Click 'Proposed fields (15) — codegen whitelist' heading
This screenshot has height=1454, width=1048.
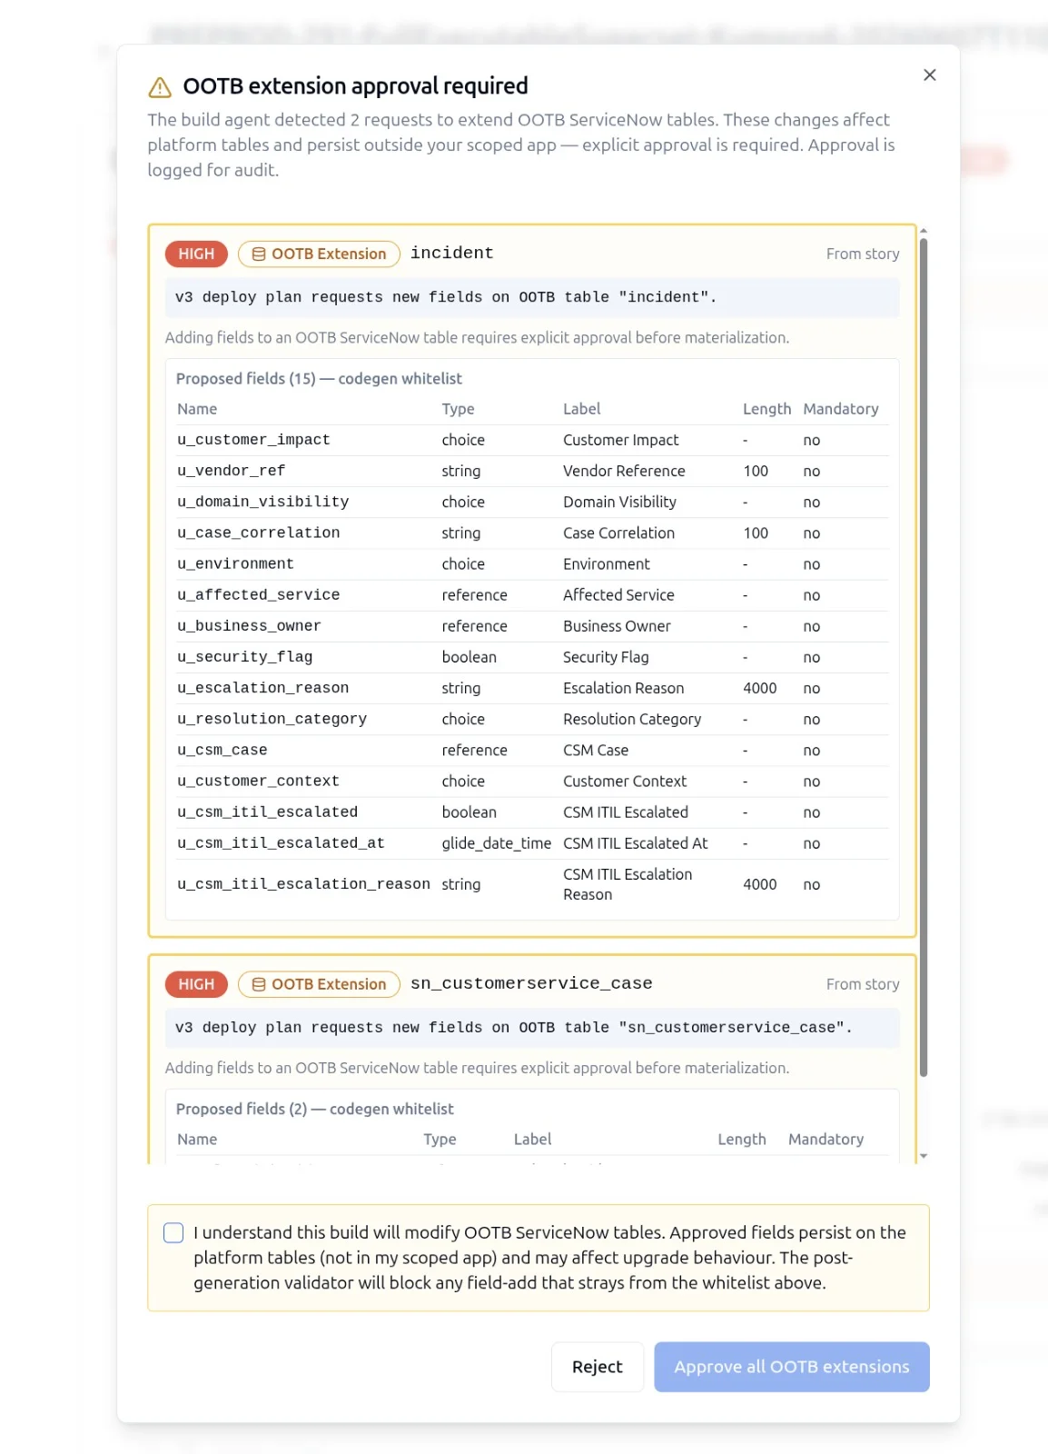pyautogui.click(x=319, y=378)
